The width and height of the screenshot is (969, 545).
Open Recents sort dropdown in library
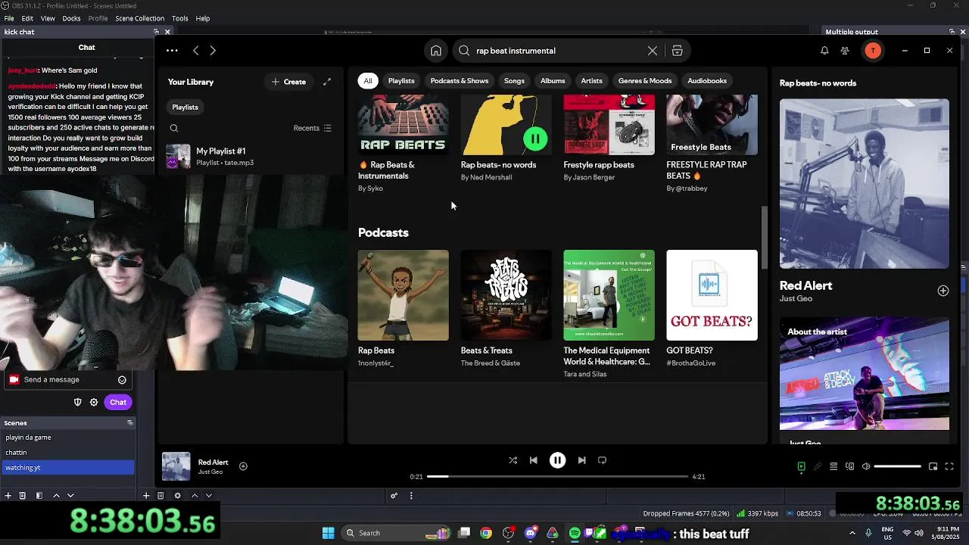[313, 129]
